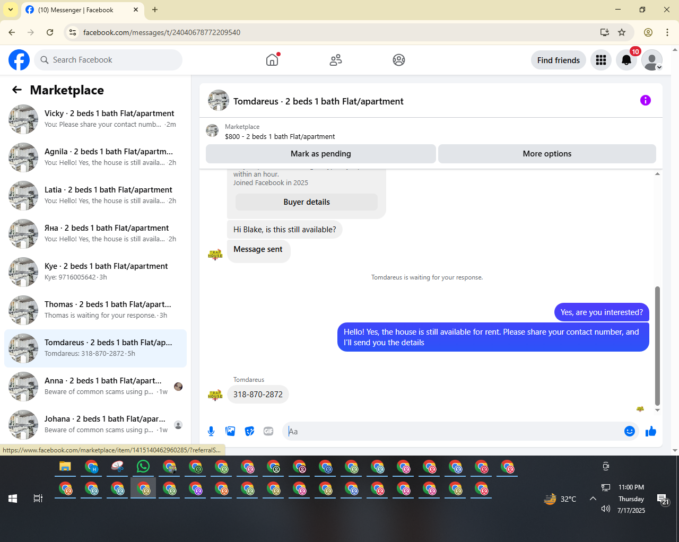Open More options button
The image size is (679, 542).
pos(547,154)
